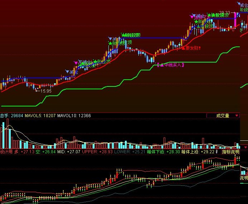Open the 成交量 indicator dropdown
This screenshot has width=248, height=204.
click(x=223, y=116)
